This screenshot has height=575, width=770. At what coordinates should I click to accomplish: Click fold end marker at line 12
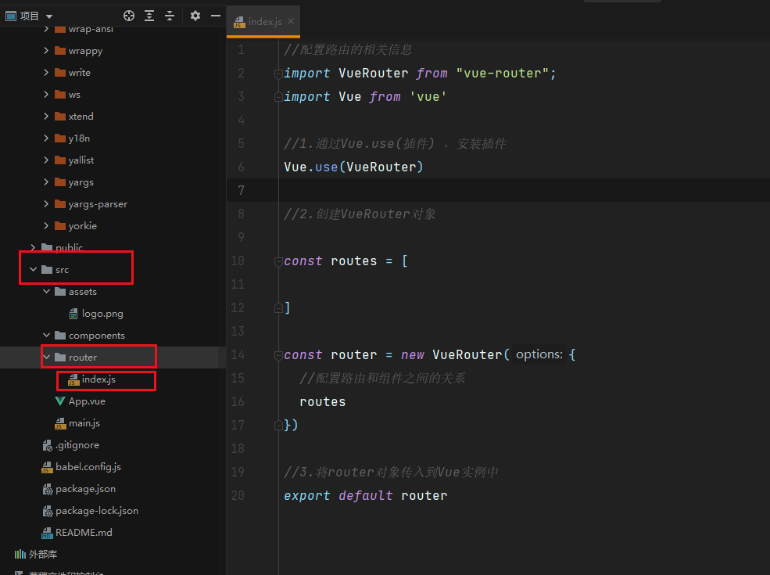(278, 308)
